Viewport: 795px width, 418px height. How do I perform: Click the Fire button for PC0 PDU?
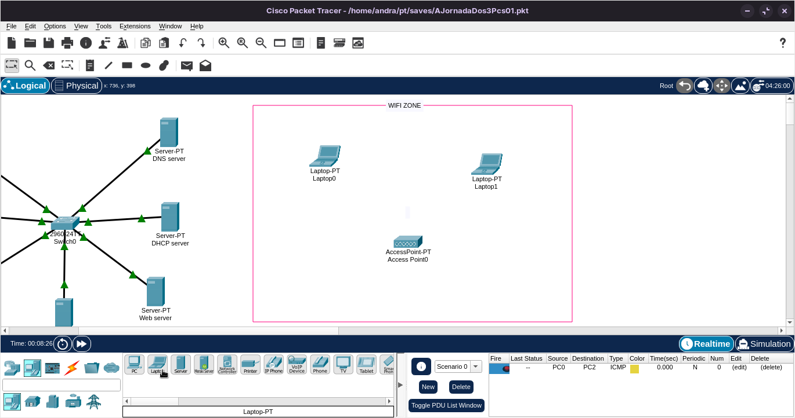[x=499, y=368]
